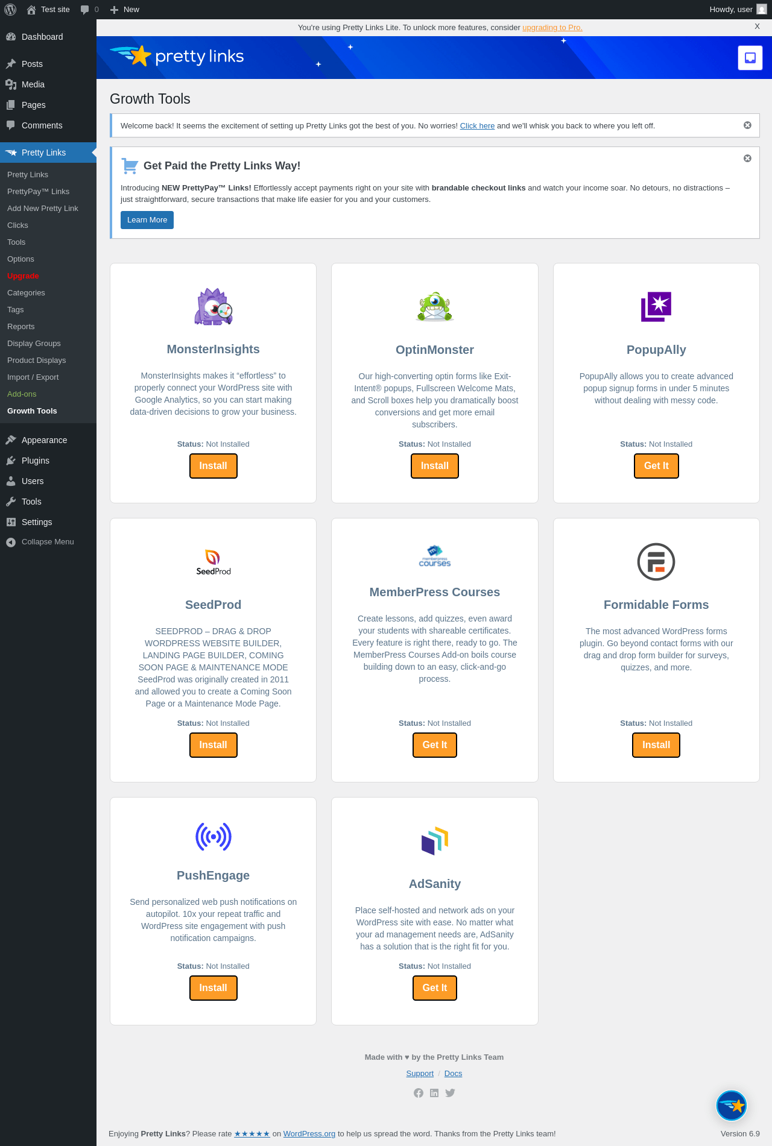
Task: Click the five-star rating link
Action: 252,1134
